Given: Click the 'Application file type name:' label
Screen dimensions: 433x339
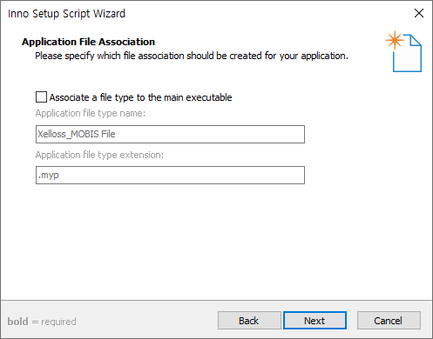Looking at the screenshot, I should (x=91, y=113).
